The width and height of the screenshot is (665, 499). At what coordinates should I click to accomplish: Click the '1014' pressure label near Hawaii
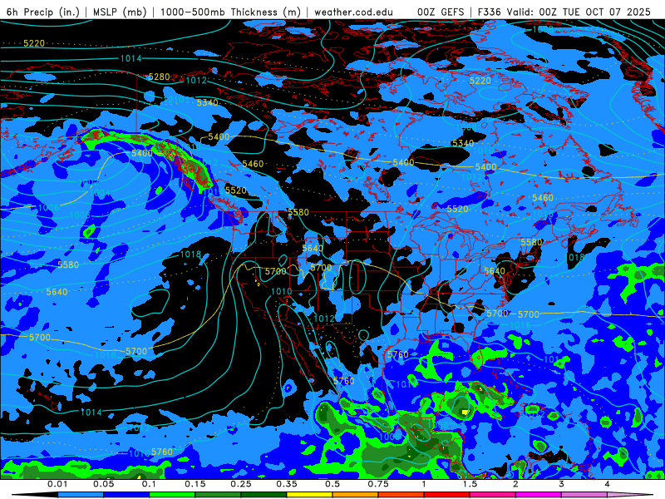(91, 413)
